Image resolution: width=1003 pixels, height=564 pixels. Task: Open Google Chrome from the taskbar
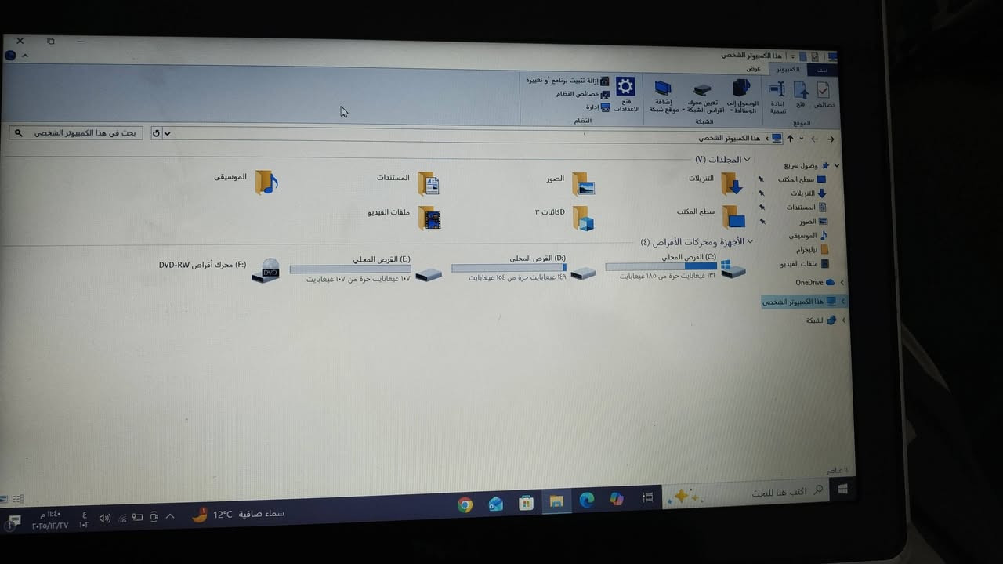[x=465, y=504]
